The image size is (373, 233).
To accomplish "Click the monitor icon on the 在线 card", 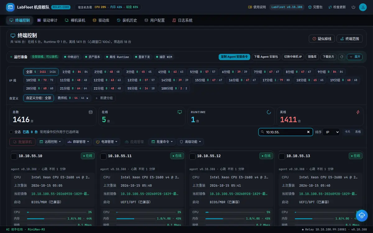I will pyautogui.click(x=180, y=112).
